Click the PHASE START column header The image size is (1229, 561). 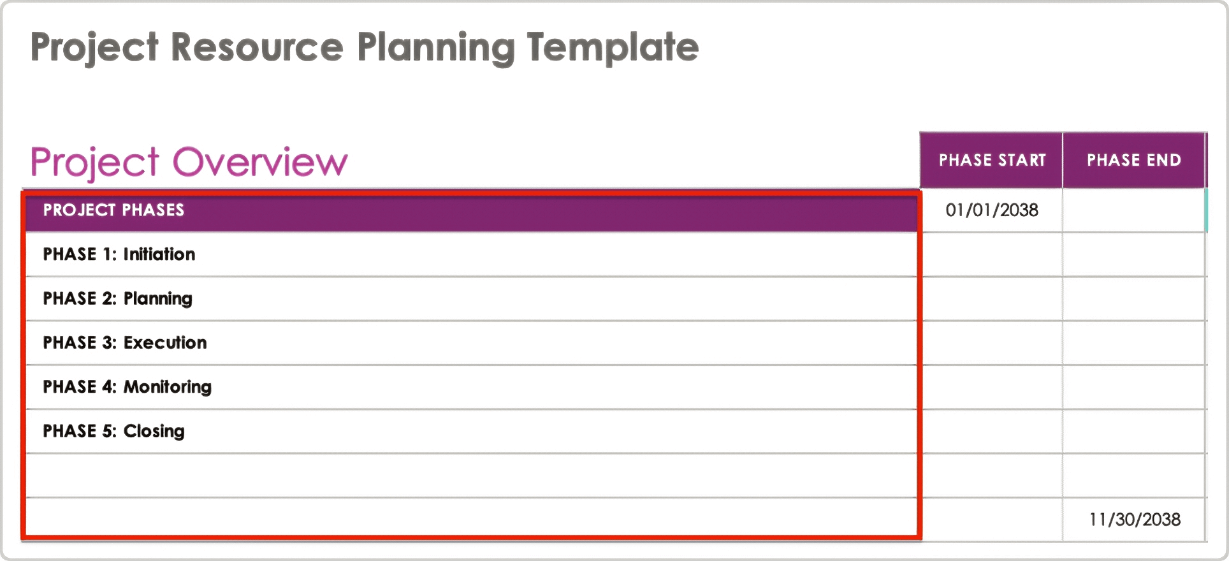point(991,160)
